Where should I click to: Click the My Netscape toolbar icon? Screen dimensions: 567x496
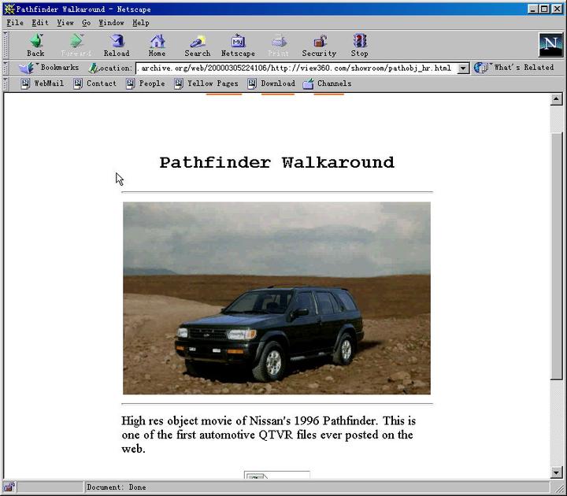pos(237,45)
